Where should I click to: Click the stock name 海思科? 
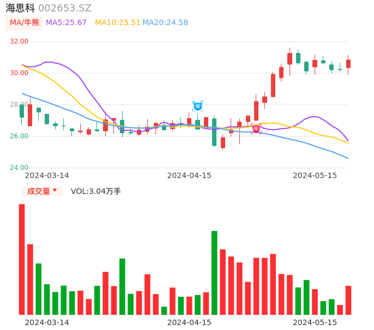coord(20,8)
